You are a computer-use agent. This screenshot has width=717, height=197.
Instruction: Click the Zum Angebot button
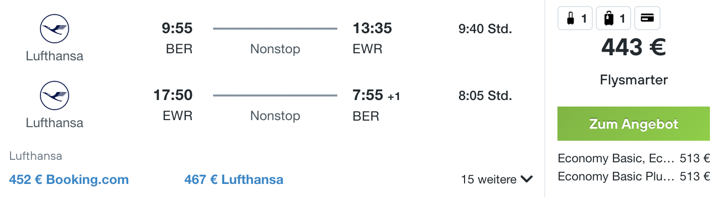634,124
